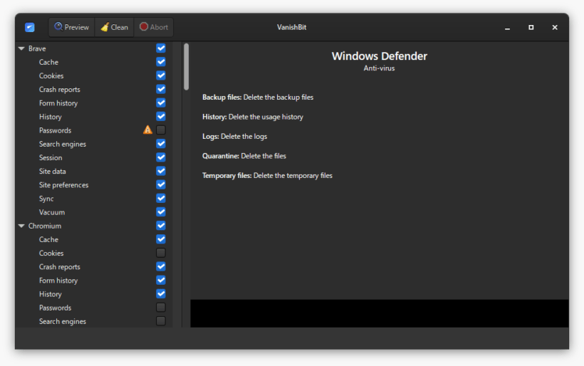This screenshot has width=584, height=366.
Task: Check the Chromium Cookies checkbox
Action: pyautogui.click(x=161, y=253)
